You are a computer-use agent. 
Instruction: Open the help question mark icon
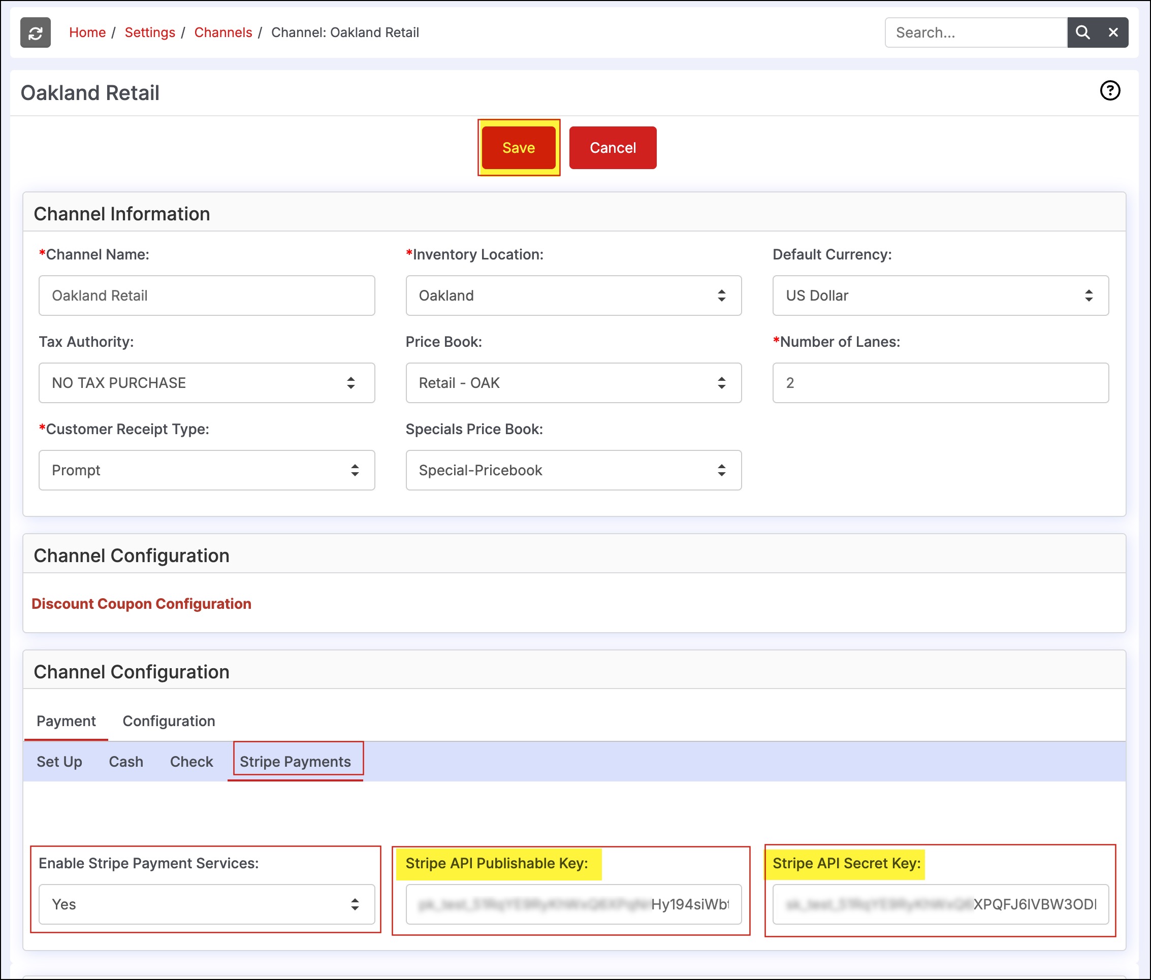coord(1109,90)
